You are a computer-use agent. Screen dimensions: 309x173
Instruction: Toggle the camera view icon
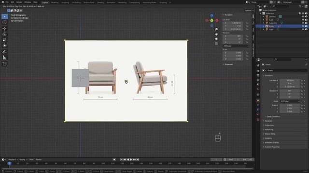coord(216,39)
